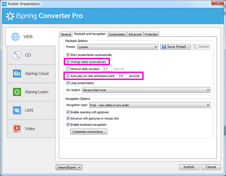Toggle Auto play on-click animations checkbox
Viewport: 226px width, 176px height.
[68, 76]
